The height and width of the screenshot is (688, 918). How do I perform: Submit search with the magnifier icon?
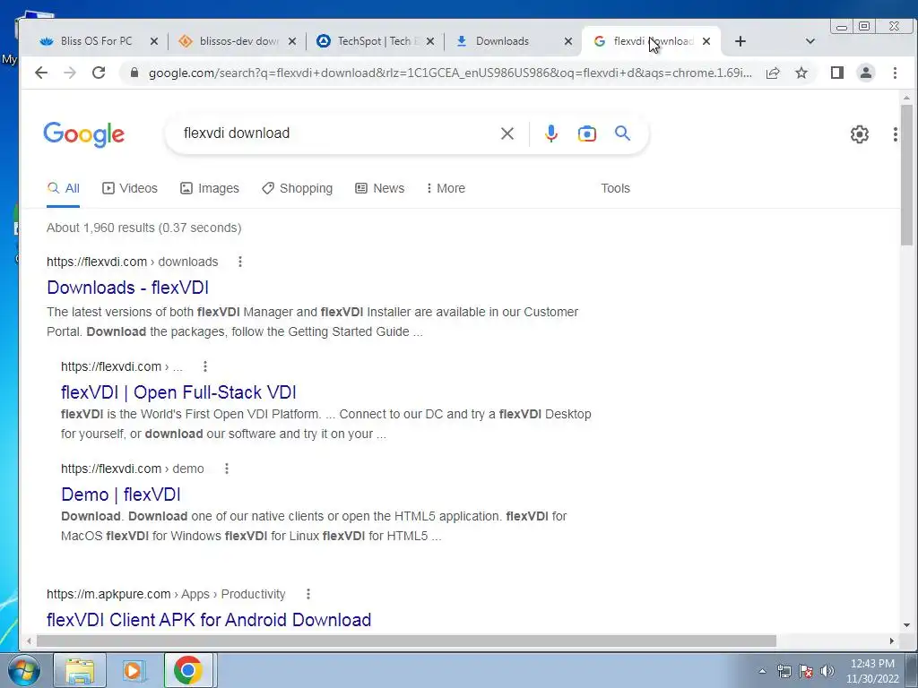[622, 133]
